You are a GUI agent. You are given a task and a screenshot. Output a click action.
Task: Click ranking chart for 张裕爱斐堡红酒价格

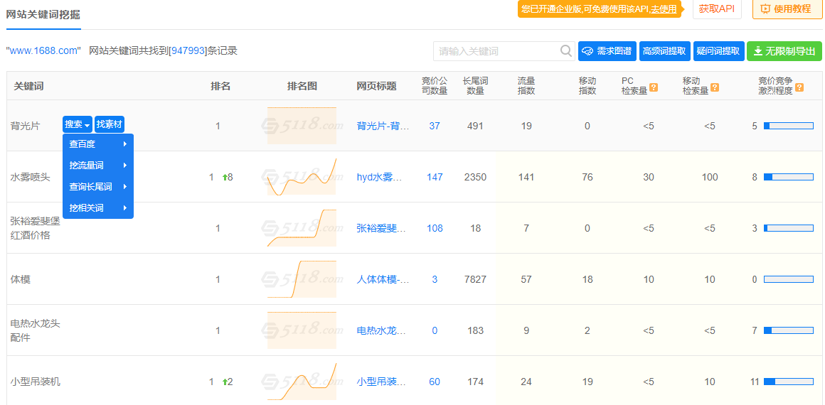click(302, 228)
